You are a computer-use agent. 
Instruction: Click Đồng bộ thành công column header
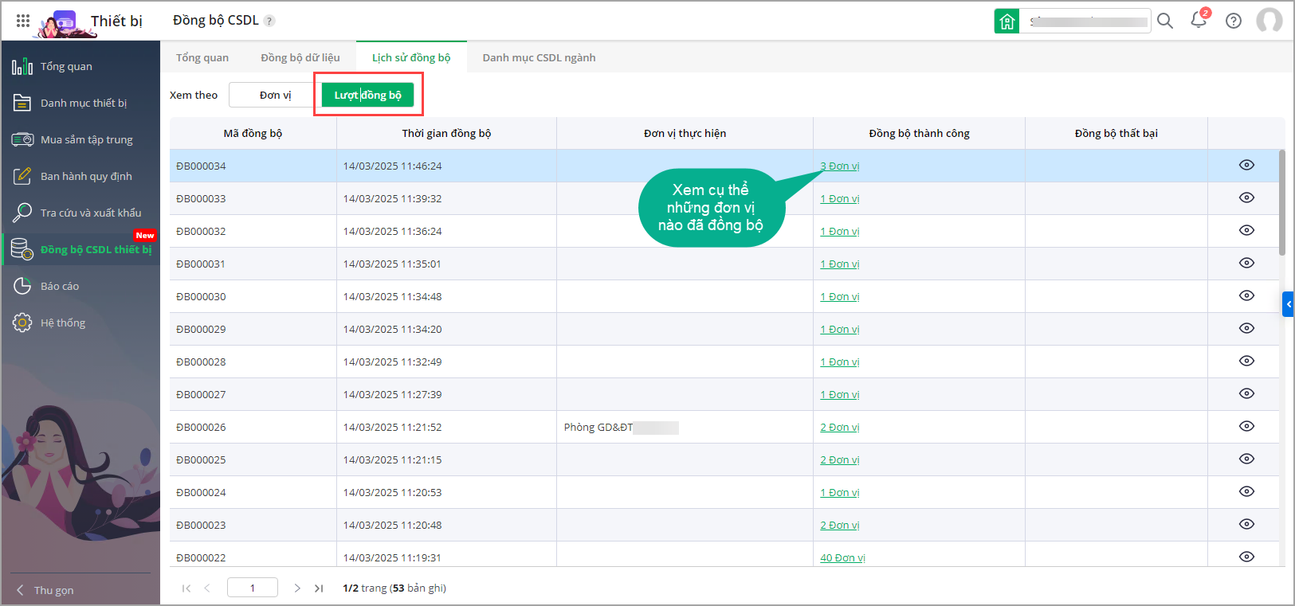click(x=919, y=133)
